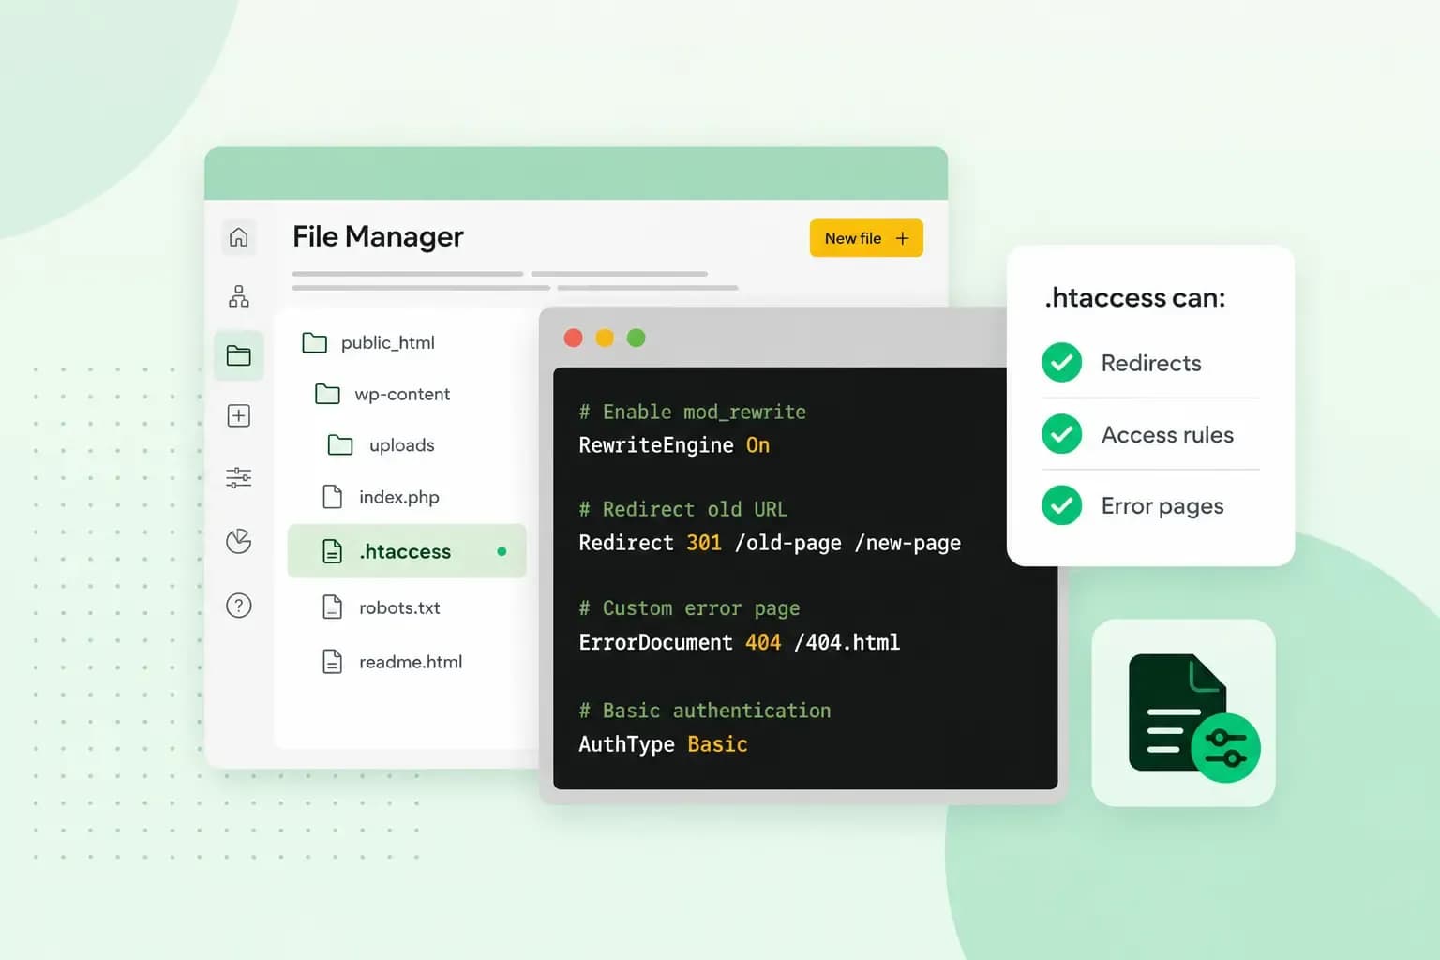Open the Files folder sidebar icon
The height and width of the screenshot is (960, 1440).
point(239,355)
